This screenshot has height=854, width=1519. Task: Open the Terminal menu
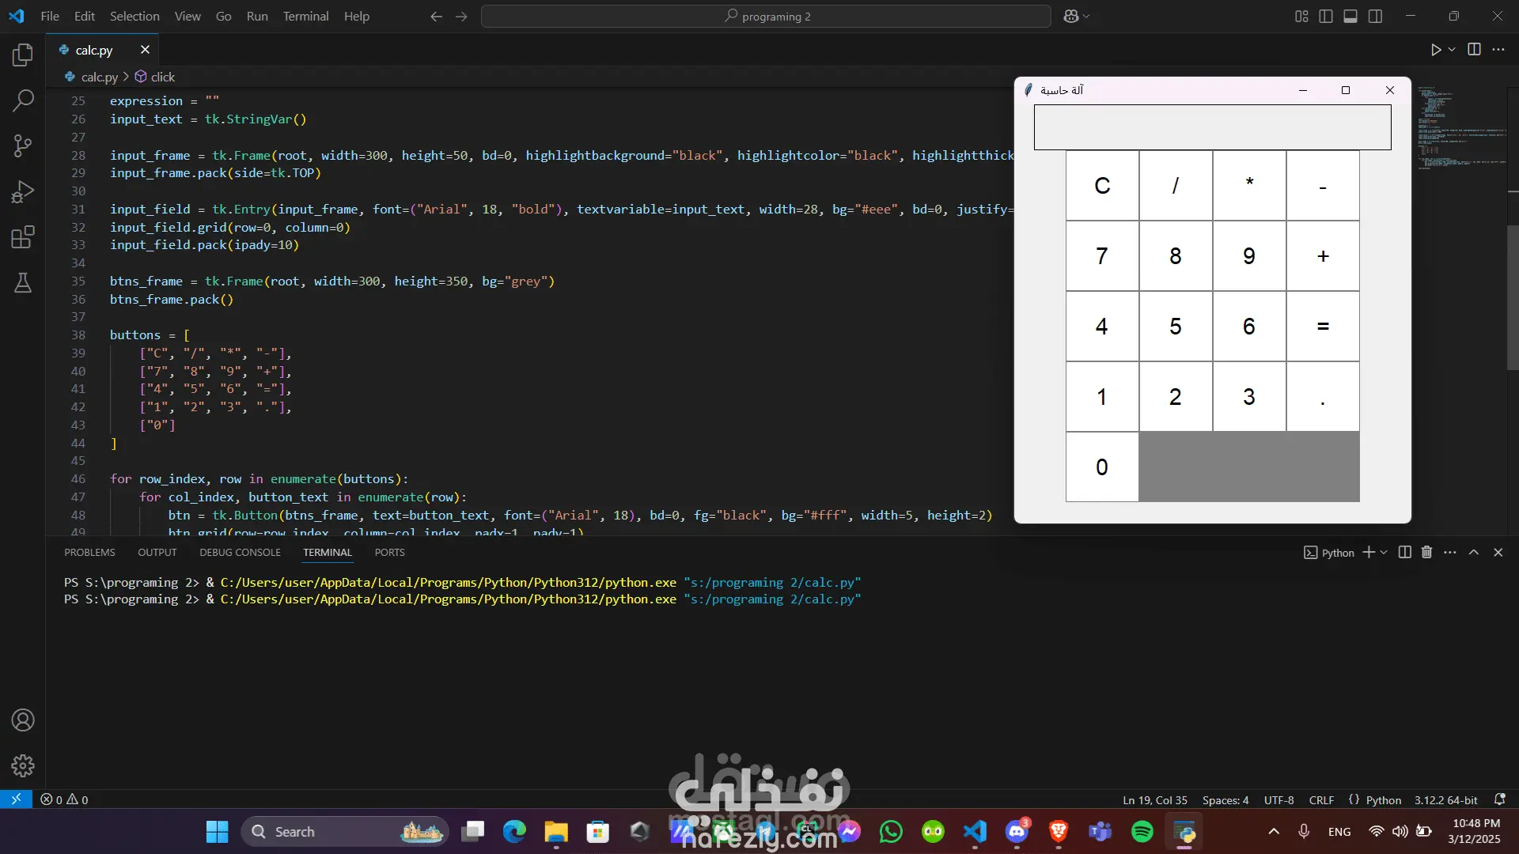[305, 16]
